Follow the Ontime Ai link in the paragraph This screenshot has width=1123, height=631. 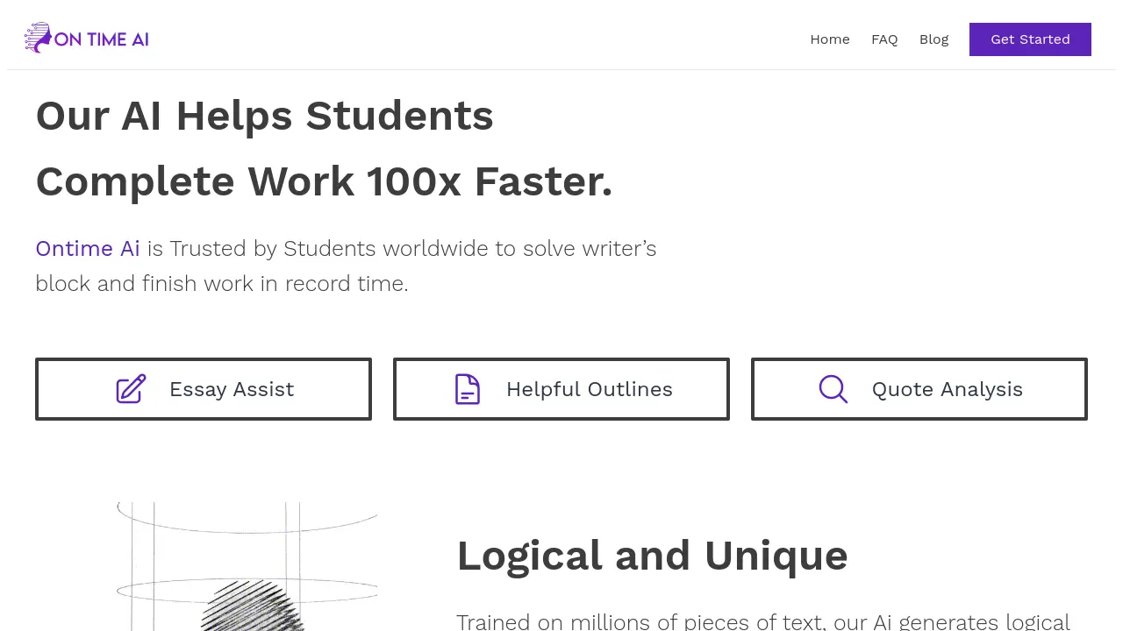pos(88,249)
